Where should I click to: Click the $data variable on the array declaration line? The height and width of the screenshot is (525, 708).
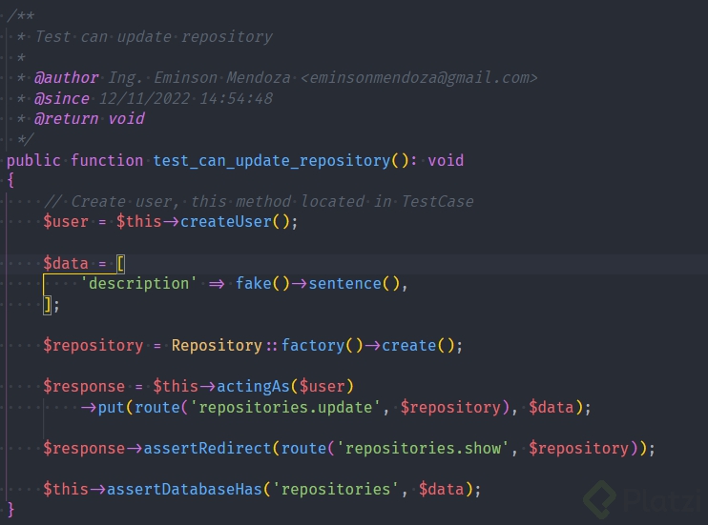point(66,263)
